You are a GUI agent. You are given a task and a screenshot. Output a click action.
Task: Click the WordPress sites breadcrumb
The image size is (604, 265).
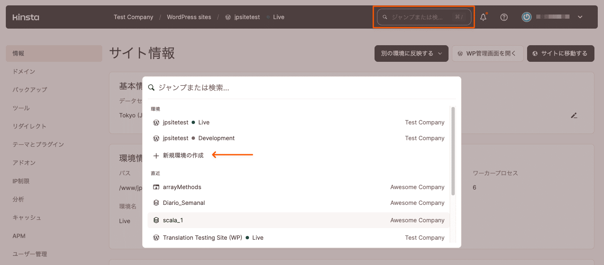pos(189,17)
